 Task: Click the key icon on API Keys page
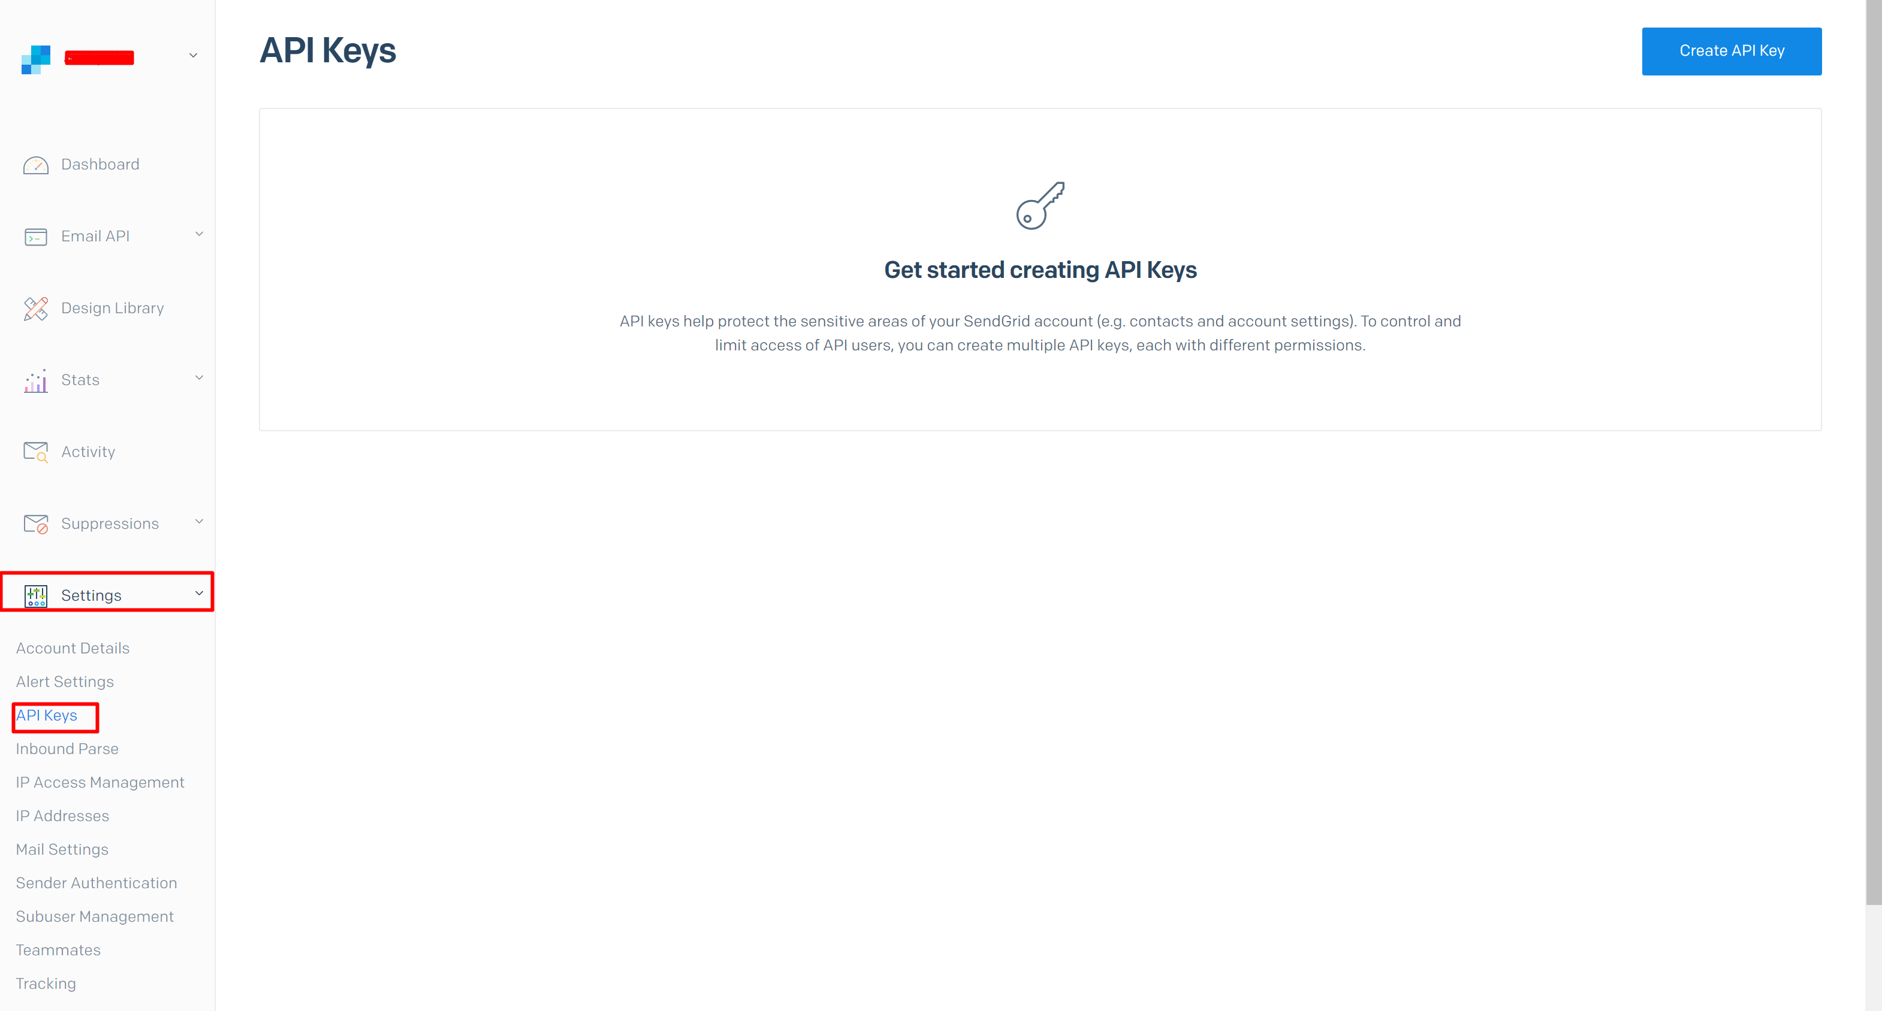(1039, 204)
